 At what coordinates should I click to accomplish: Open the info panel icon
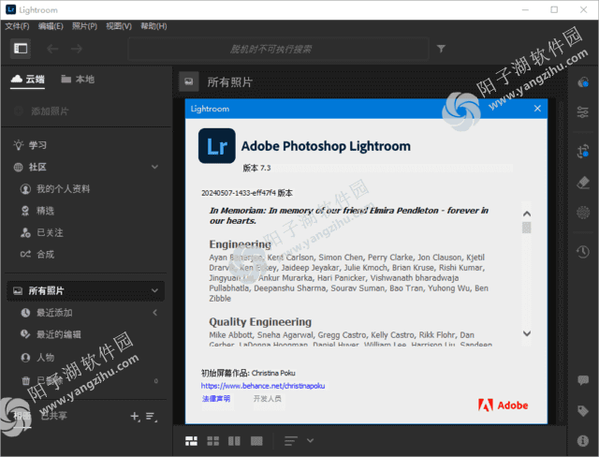click(x=583, y=441)
